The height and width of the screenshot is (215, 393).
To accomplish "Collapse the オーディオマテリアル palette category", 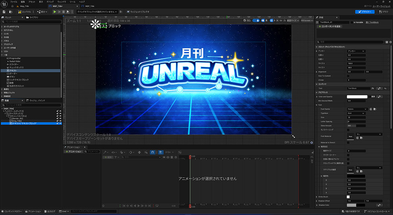I will tap(2, 27).
